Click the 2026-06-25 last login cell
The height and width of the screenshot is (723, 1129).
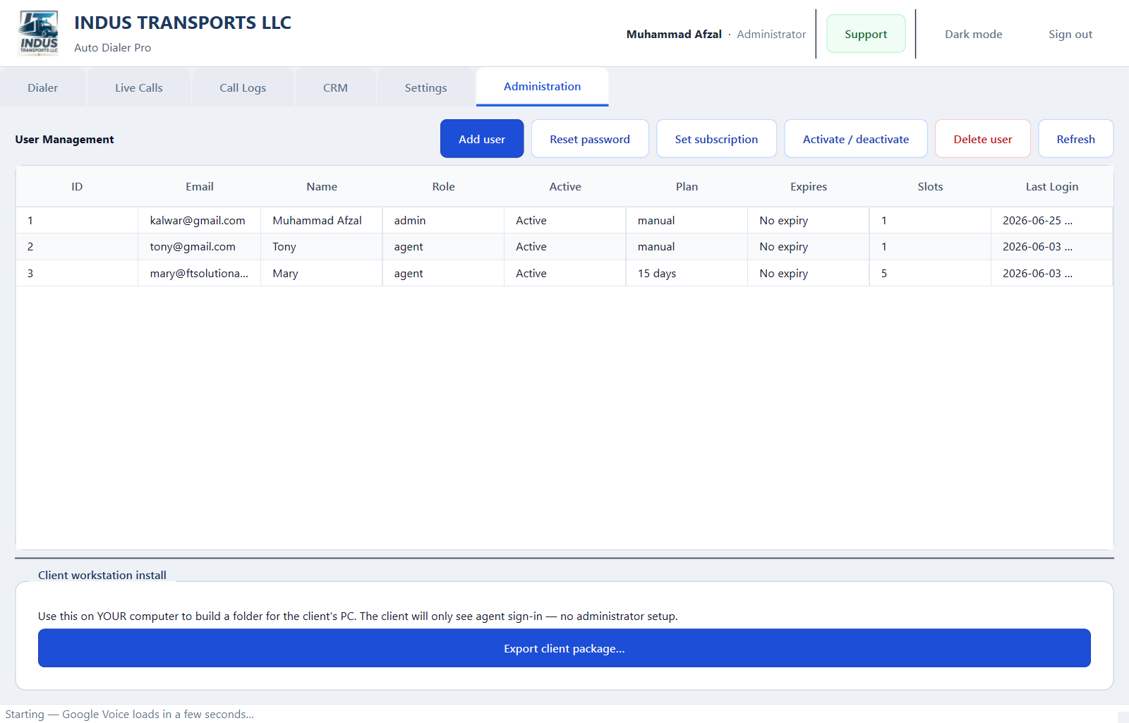[x=1051, y=220]
